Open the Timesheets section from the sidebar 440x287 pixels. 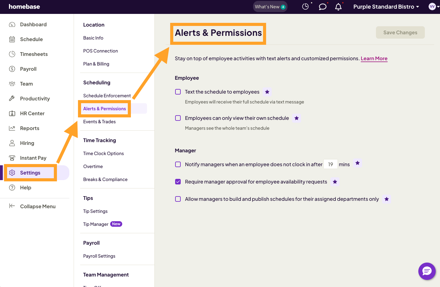coord(33,54)
